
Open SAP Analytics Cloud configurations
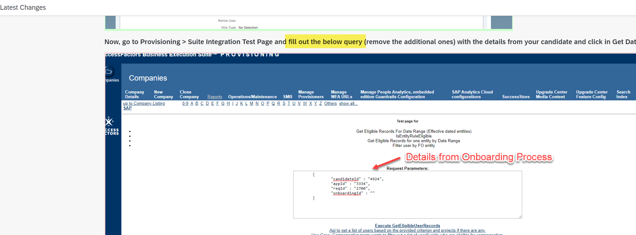point(472,94)
